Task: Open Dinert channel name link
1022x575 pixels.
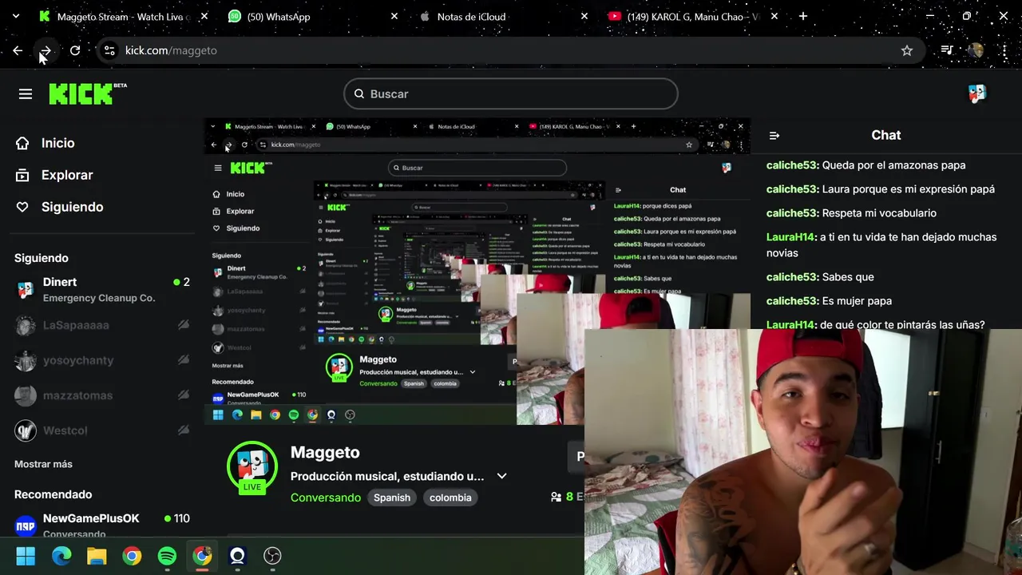Action: click(x=60, y=282)
